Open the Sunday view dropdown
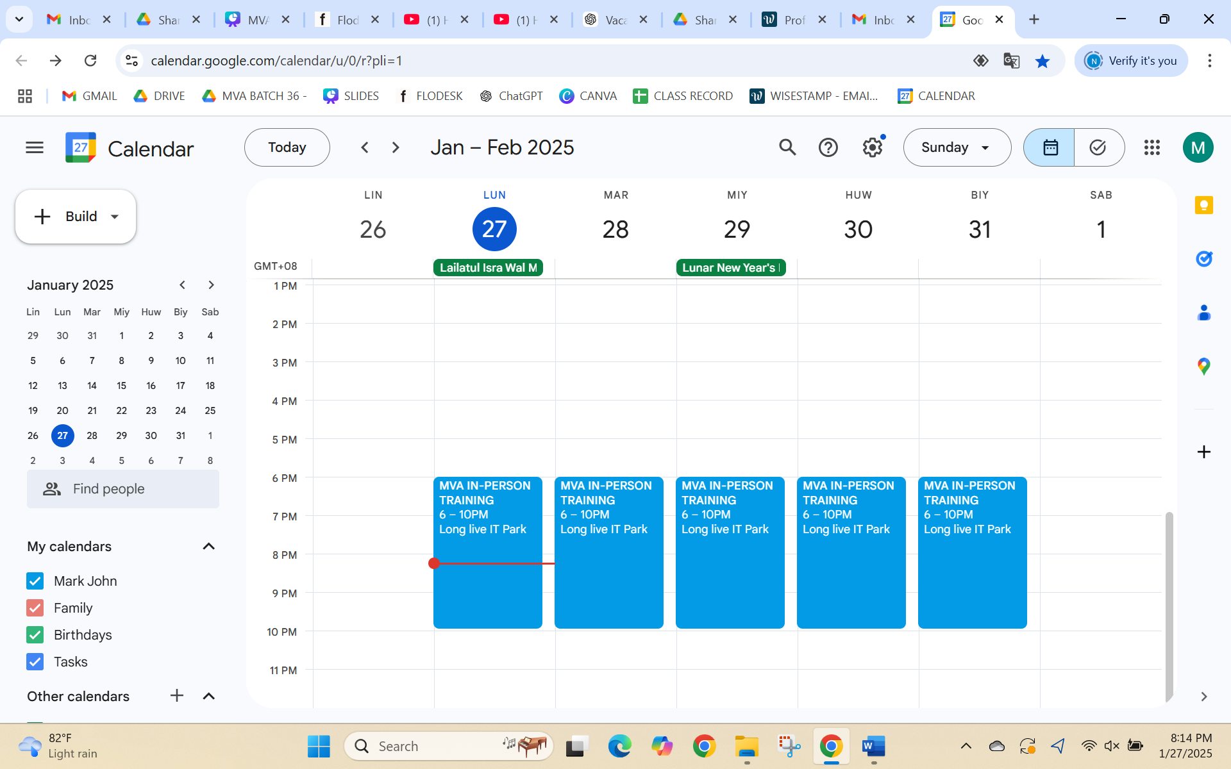The width and height of the screenshot is (1231, 769). pos(957,147)
